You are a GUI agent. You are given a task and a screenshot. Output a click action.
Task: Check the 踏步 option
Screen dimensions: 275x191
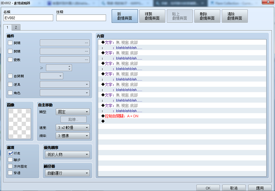[x=10, y=160]
